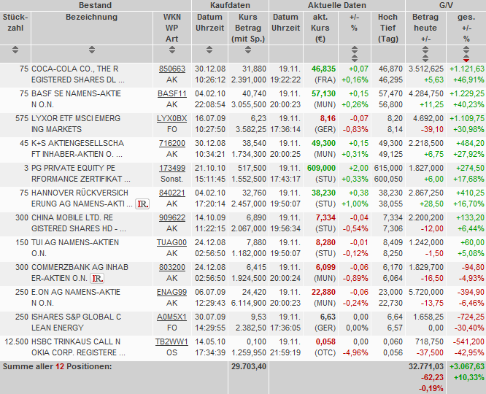This screenshot has width=486, height=394.
Task: Click total loss -541,200 for HSBC call
Action: click(468, 341)
